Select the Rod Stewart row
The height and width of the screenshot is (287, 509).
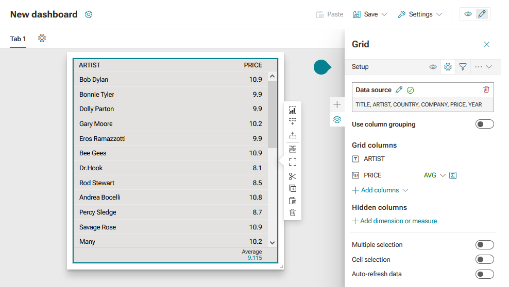click(x=171, y=183)
